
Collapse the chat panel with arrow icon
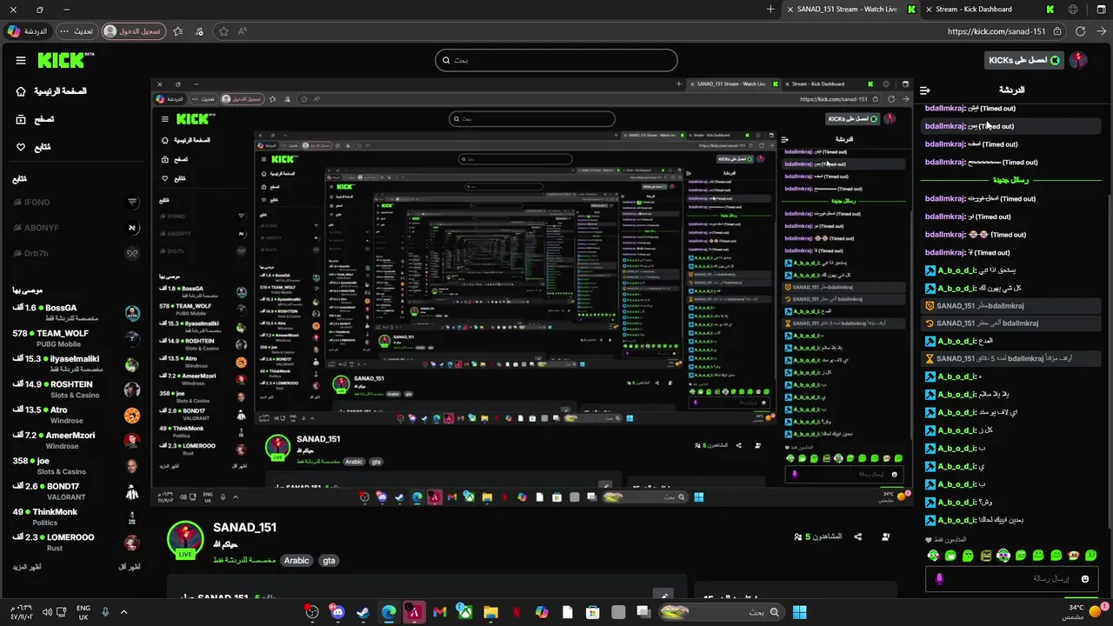(x=925, y=90)
